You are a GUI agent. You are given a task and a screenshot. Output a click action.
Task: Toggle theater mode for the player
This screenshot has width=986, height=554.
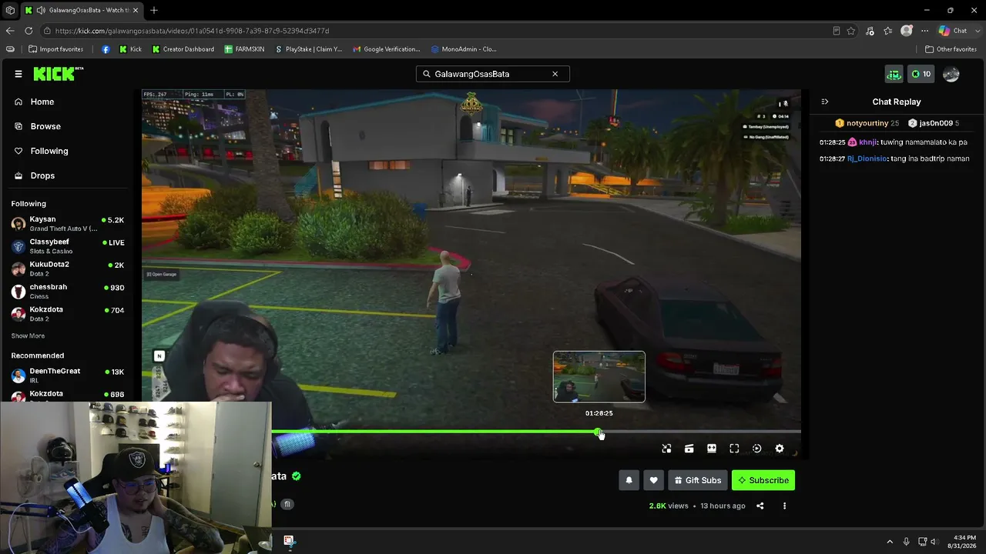[x=712, y=449]
